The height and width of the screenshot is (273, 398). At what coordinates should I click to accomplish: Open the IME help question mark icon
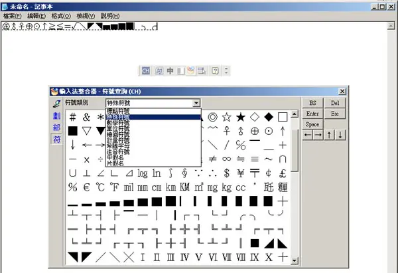(x=215, y=70)
